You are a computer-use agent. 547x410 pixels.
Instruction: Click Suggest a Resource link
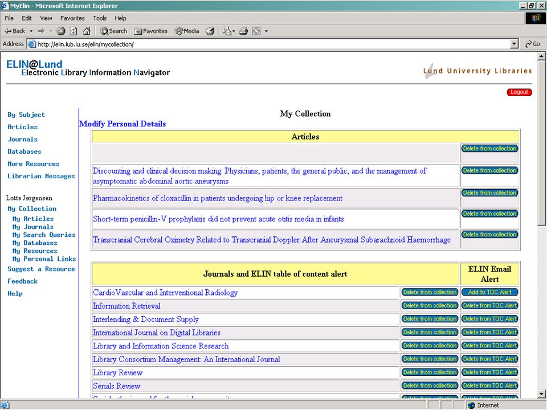point(41,269)
